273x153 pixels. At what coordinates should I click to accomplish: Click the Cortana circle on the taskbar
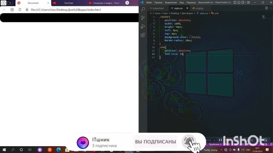click(x=21, y=150)
